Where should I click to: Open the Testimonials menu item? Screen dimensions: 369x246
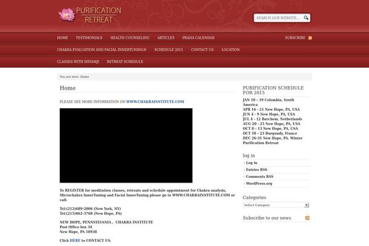point(89,38)
